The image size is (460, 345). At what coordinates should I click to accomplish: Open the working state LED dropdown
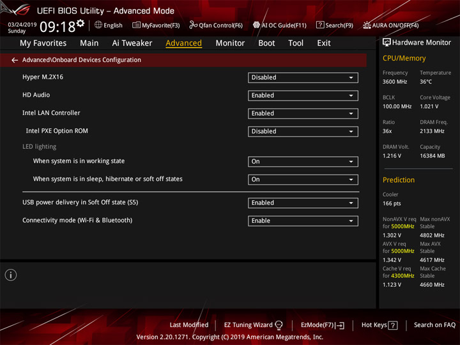coord(303,162)
